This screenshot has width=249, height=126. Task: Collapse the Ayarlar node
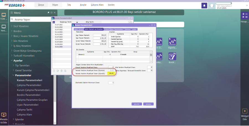tap(12, 61)
